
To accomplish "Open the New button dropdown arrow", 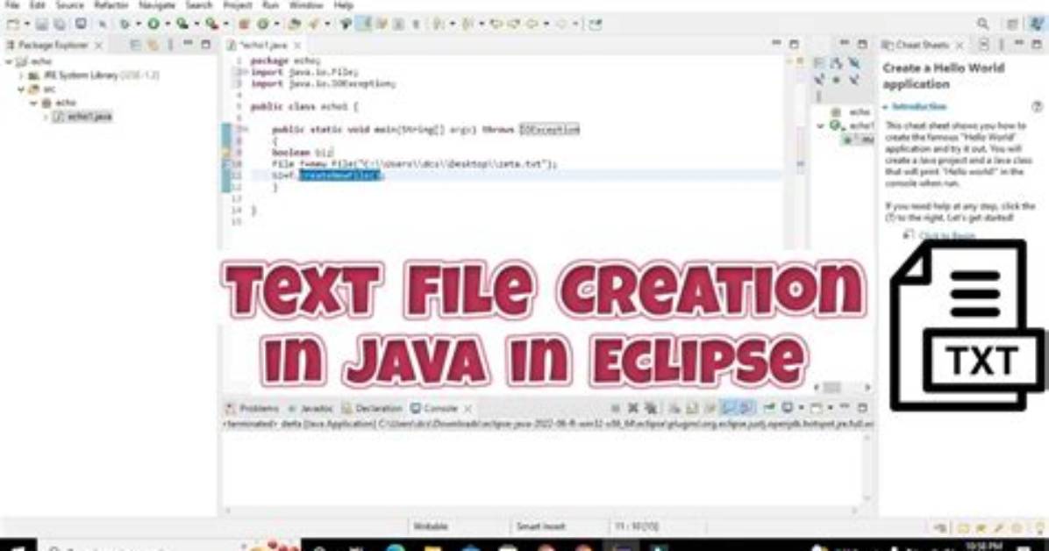I will (27, 25).
